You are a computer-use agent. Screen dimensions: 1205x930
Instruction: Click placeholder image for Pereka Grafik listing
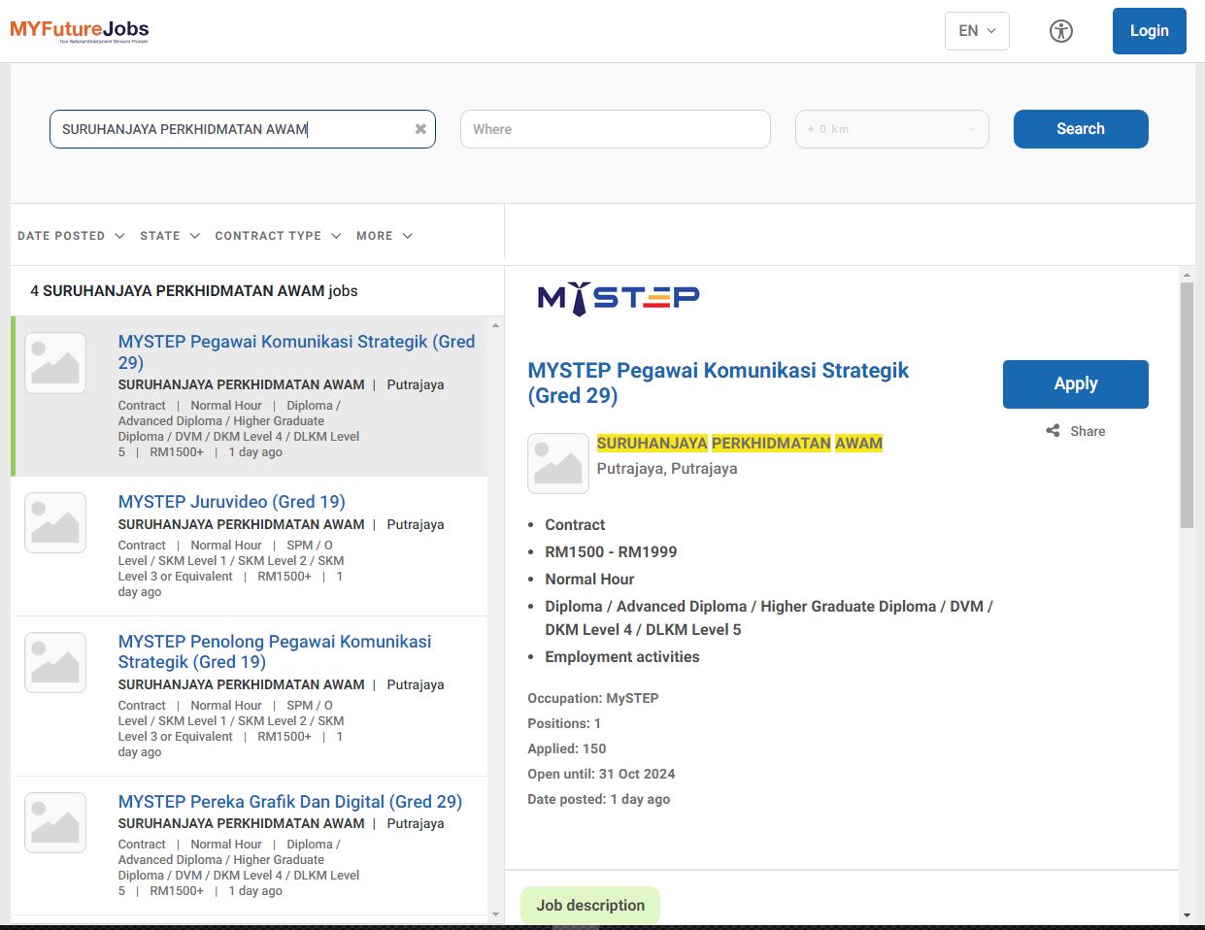(x=55, y=822)
